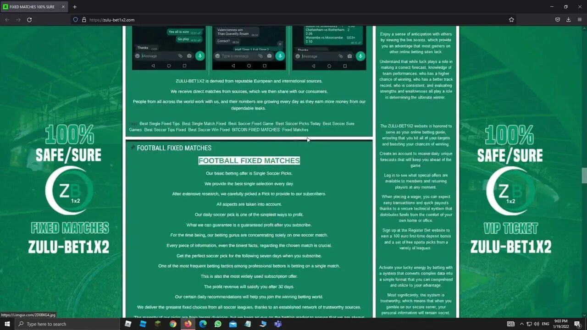Open the right screenshot with Cheltenham vs Rotherham

point(329,48)
